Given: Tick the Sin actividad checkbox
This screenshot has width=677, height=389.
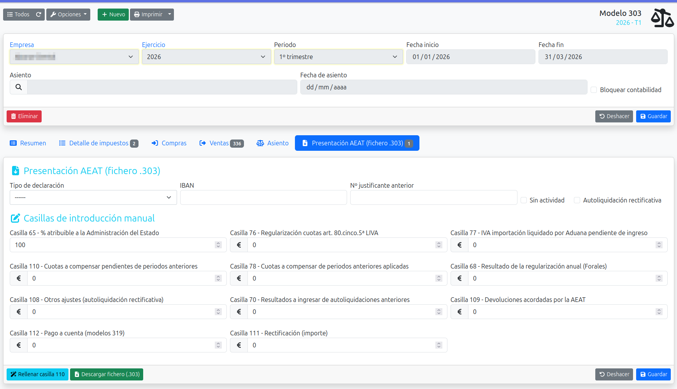Looking at the screenshot, I should (524, 200).
